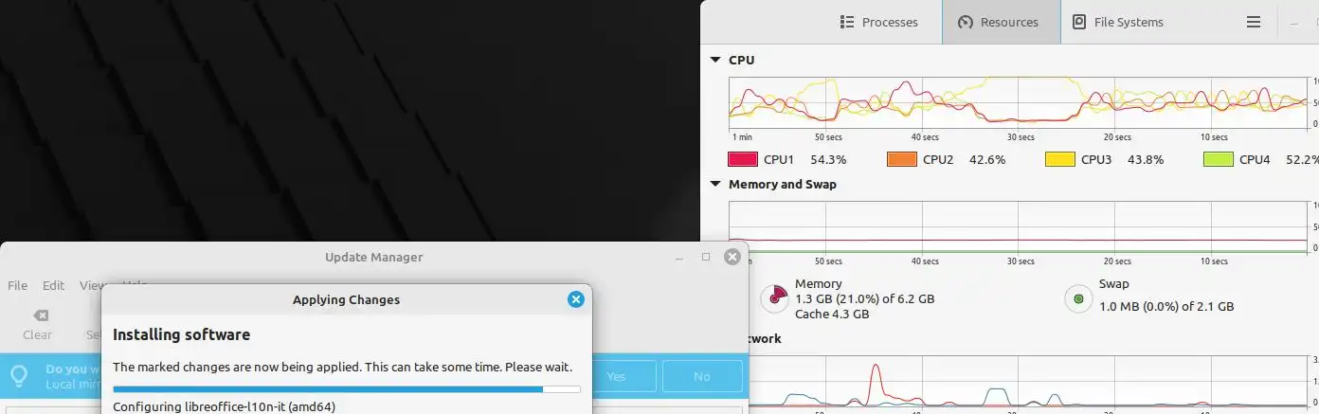Click No on the mirror banner
1319x414 pixels.
coord(701,376)
